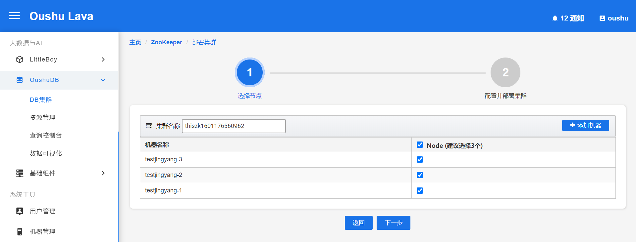Click step 2 配置并部署集群 circle
The image size is (636, 242).
point(505,72)
